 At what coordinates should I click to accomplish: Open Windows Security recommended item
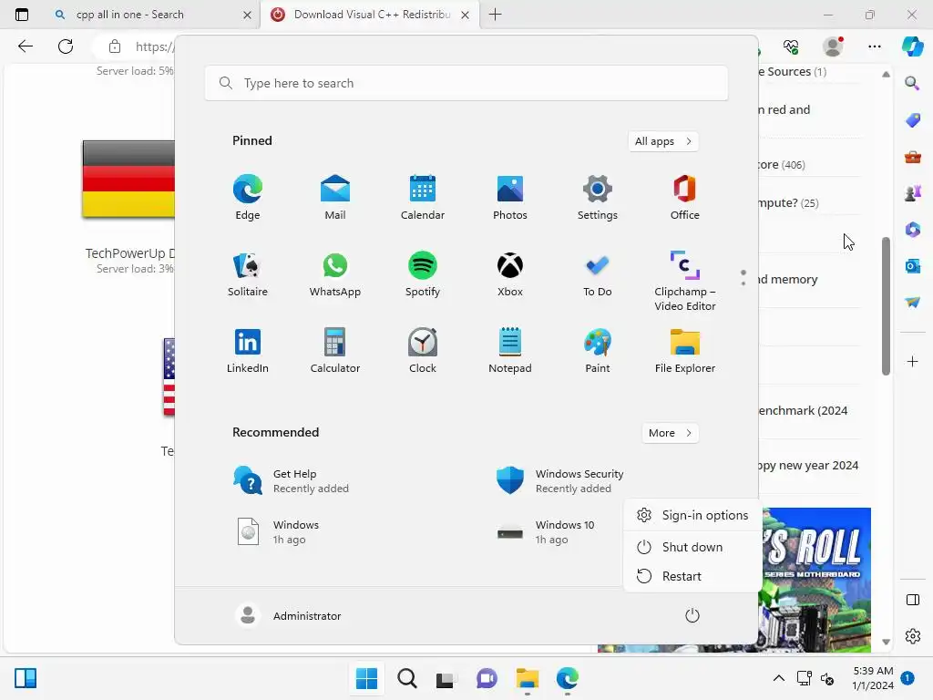(559, 481)
